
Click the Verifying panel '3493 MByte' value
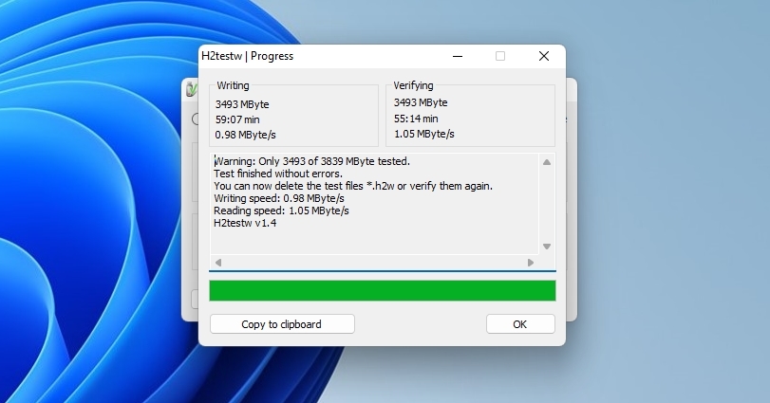point(421,102)
